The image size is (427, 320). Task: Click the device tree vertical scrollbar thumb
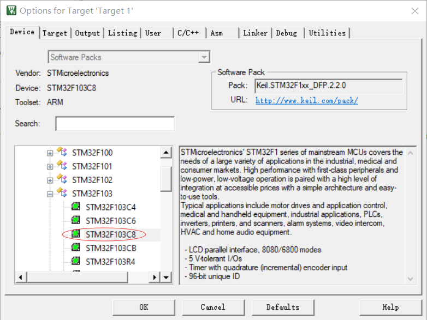(x=166, y=179)
